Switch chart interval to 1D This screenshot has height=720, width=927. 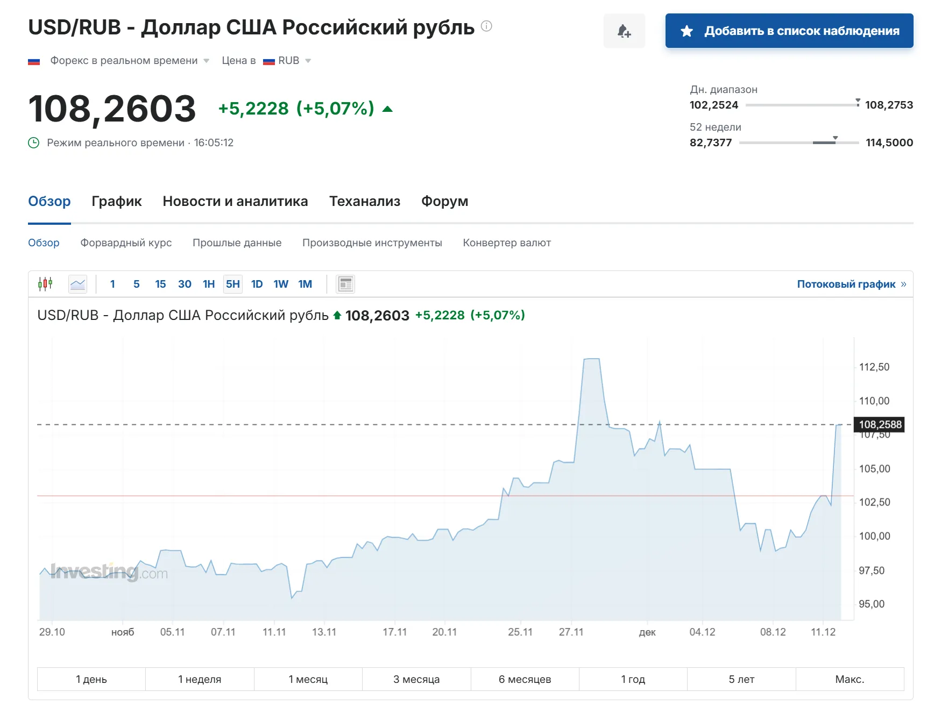(257, 284)
